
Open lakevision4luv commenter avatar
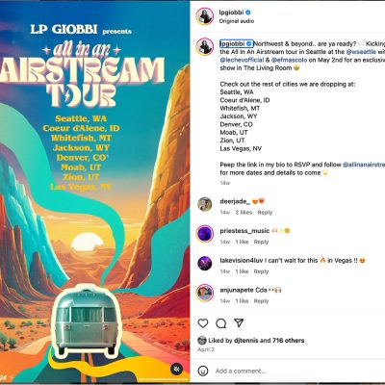[x=205, y=264]
